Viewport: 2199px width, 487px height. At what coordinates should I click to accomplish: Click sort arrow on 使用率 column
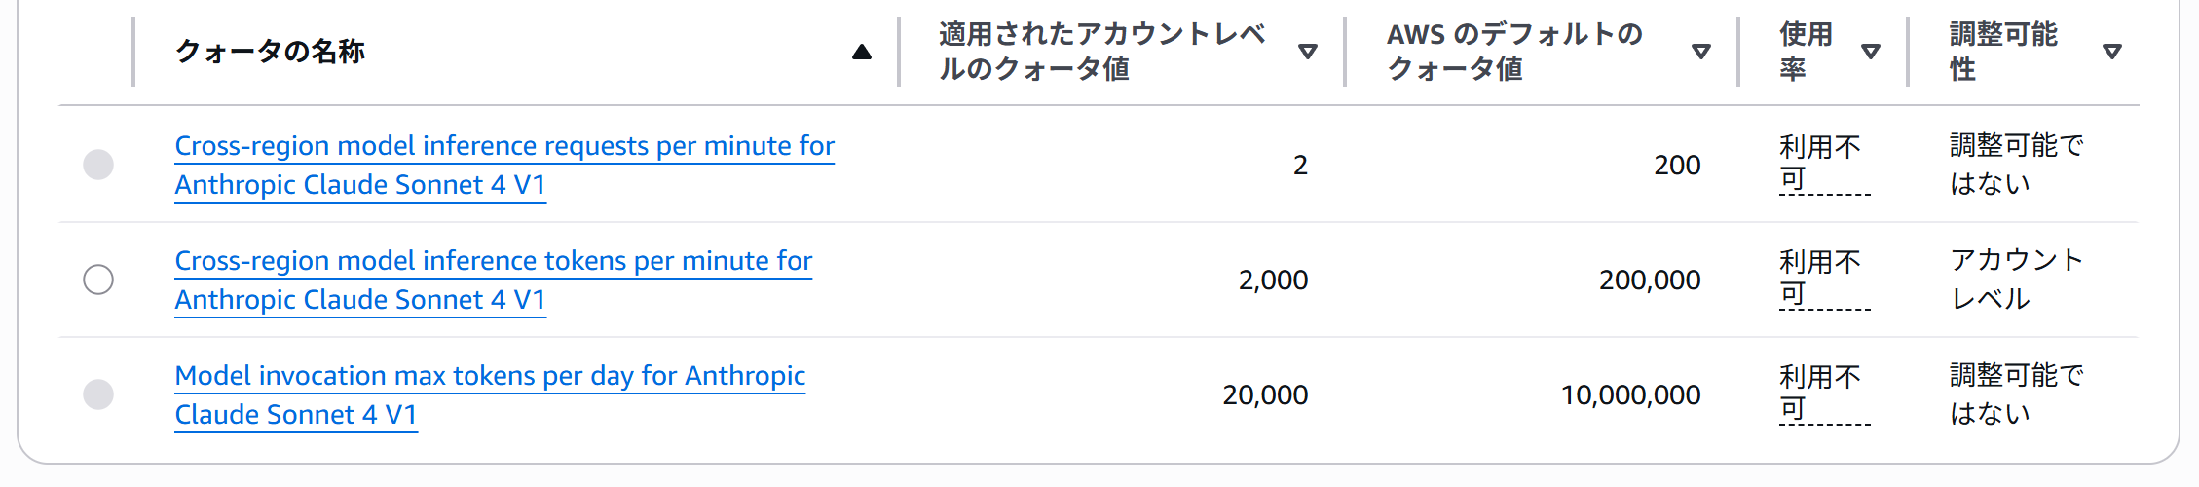click(1871, 52)
